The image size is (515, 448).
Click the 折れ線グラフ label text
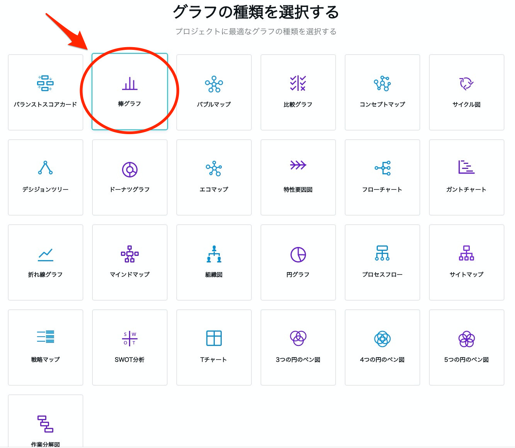pyautogui.click(x=45, y=274)
